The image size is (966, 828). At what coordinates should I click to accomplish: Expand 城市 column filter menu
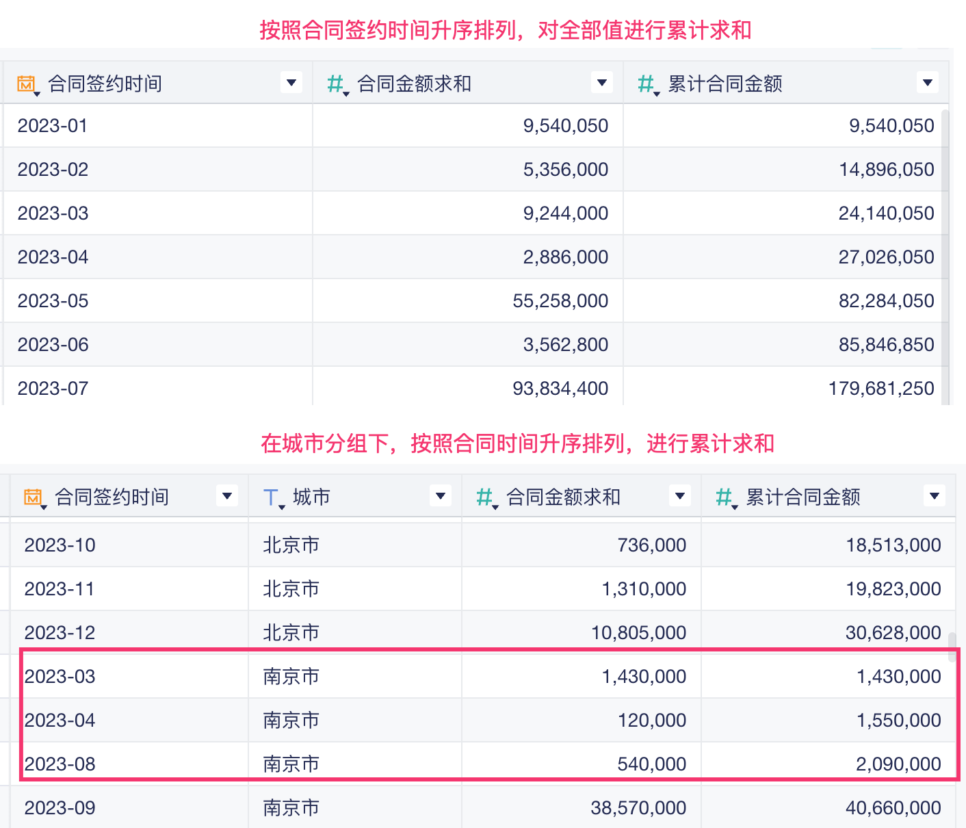pos(441,495)
